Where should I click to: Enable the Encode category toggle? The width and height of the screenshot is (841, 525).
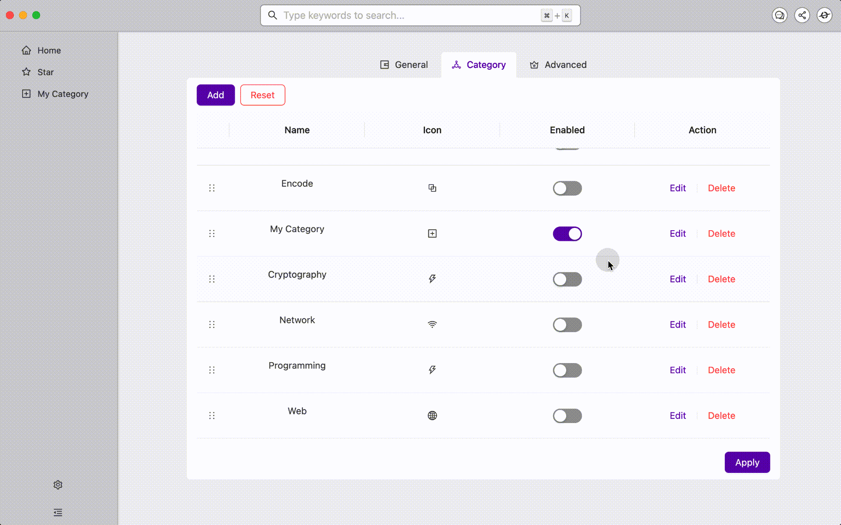click(x=567, y=188)
